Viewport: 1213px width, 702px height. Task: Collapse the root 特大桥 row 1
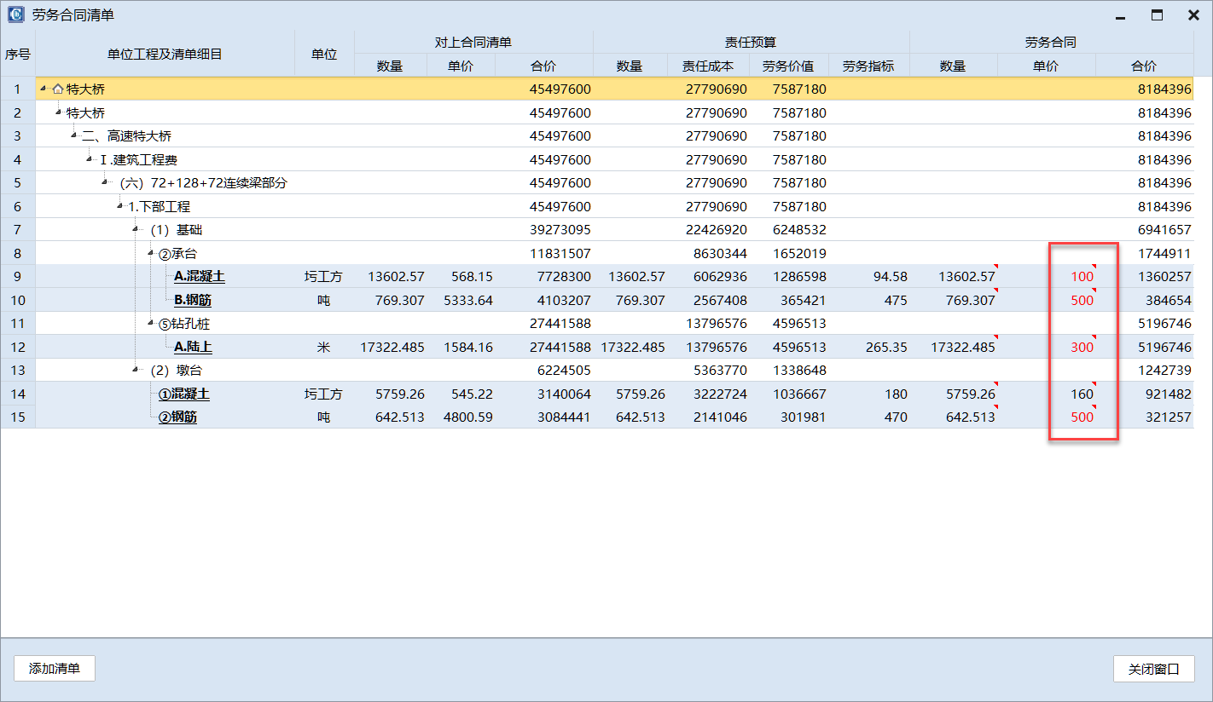point(44,89)
